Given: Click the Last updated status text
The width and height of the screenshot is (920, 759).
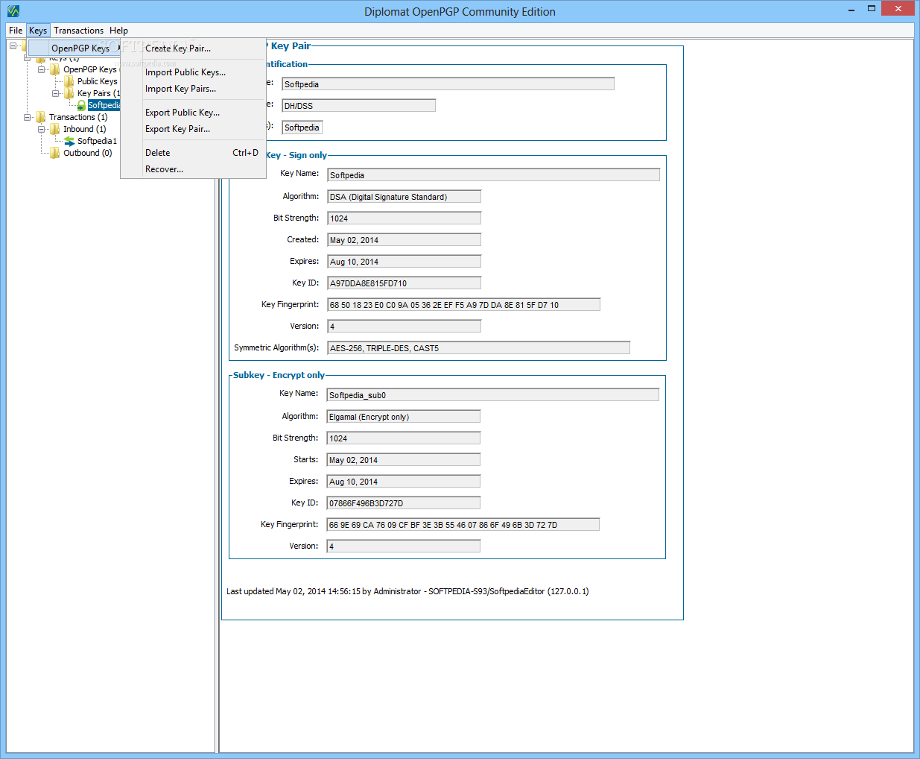Looking at the screenshot, I should pos(407,591).
